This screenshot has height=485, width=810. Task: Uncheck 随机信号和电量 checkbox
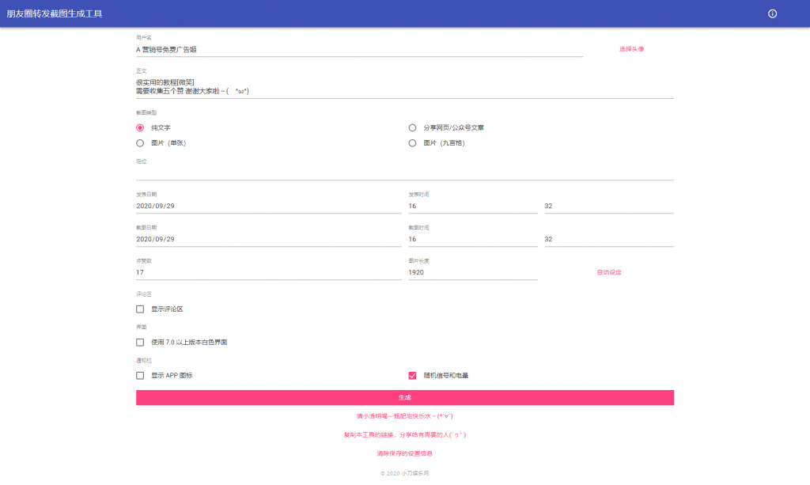(412, 376)
